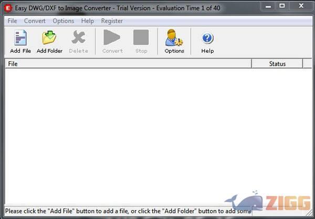The height and width of the screenshot is (219, 315).
Task: Select the Register menu item
Action: [x=111, y=21]
